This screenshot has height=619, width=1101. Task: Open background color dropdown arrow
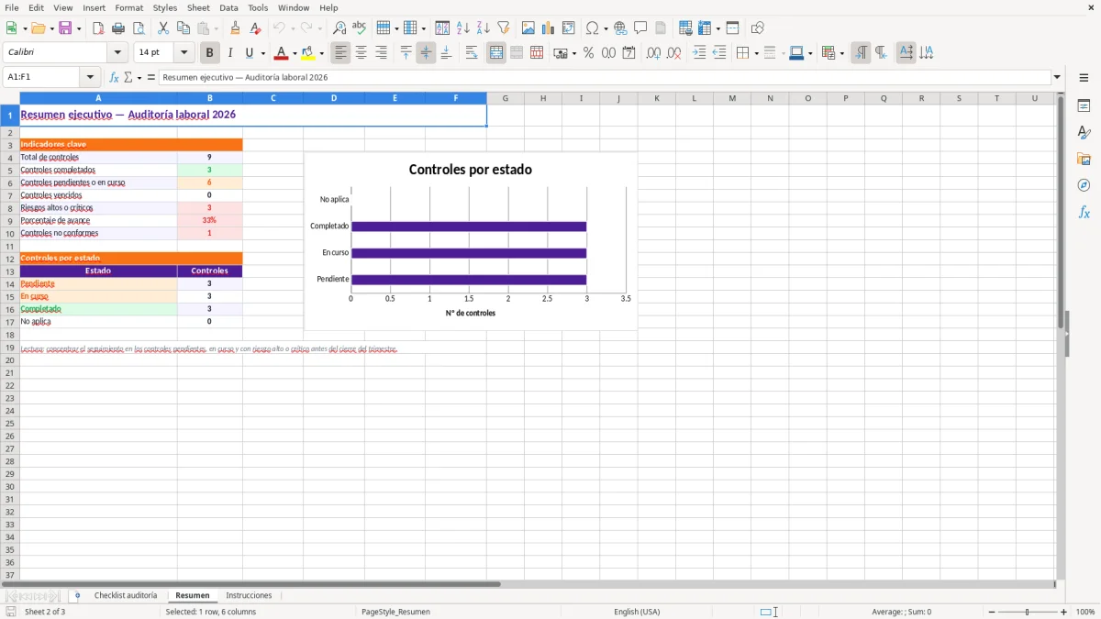321,53
